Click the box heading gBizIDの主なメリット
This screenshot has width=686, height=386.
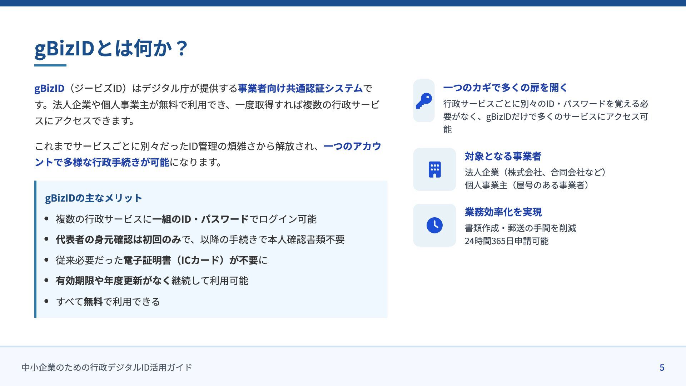(94, 198)
